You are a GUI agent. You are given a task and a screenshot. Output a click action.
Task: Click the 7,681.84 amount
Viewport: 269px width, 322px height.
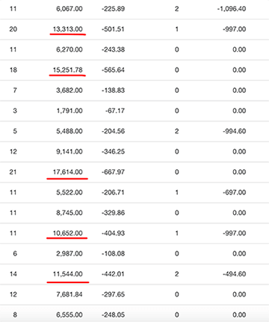[x=69, y=294]
